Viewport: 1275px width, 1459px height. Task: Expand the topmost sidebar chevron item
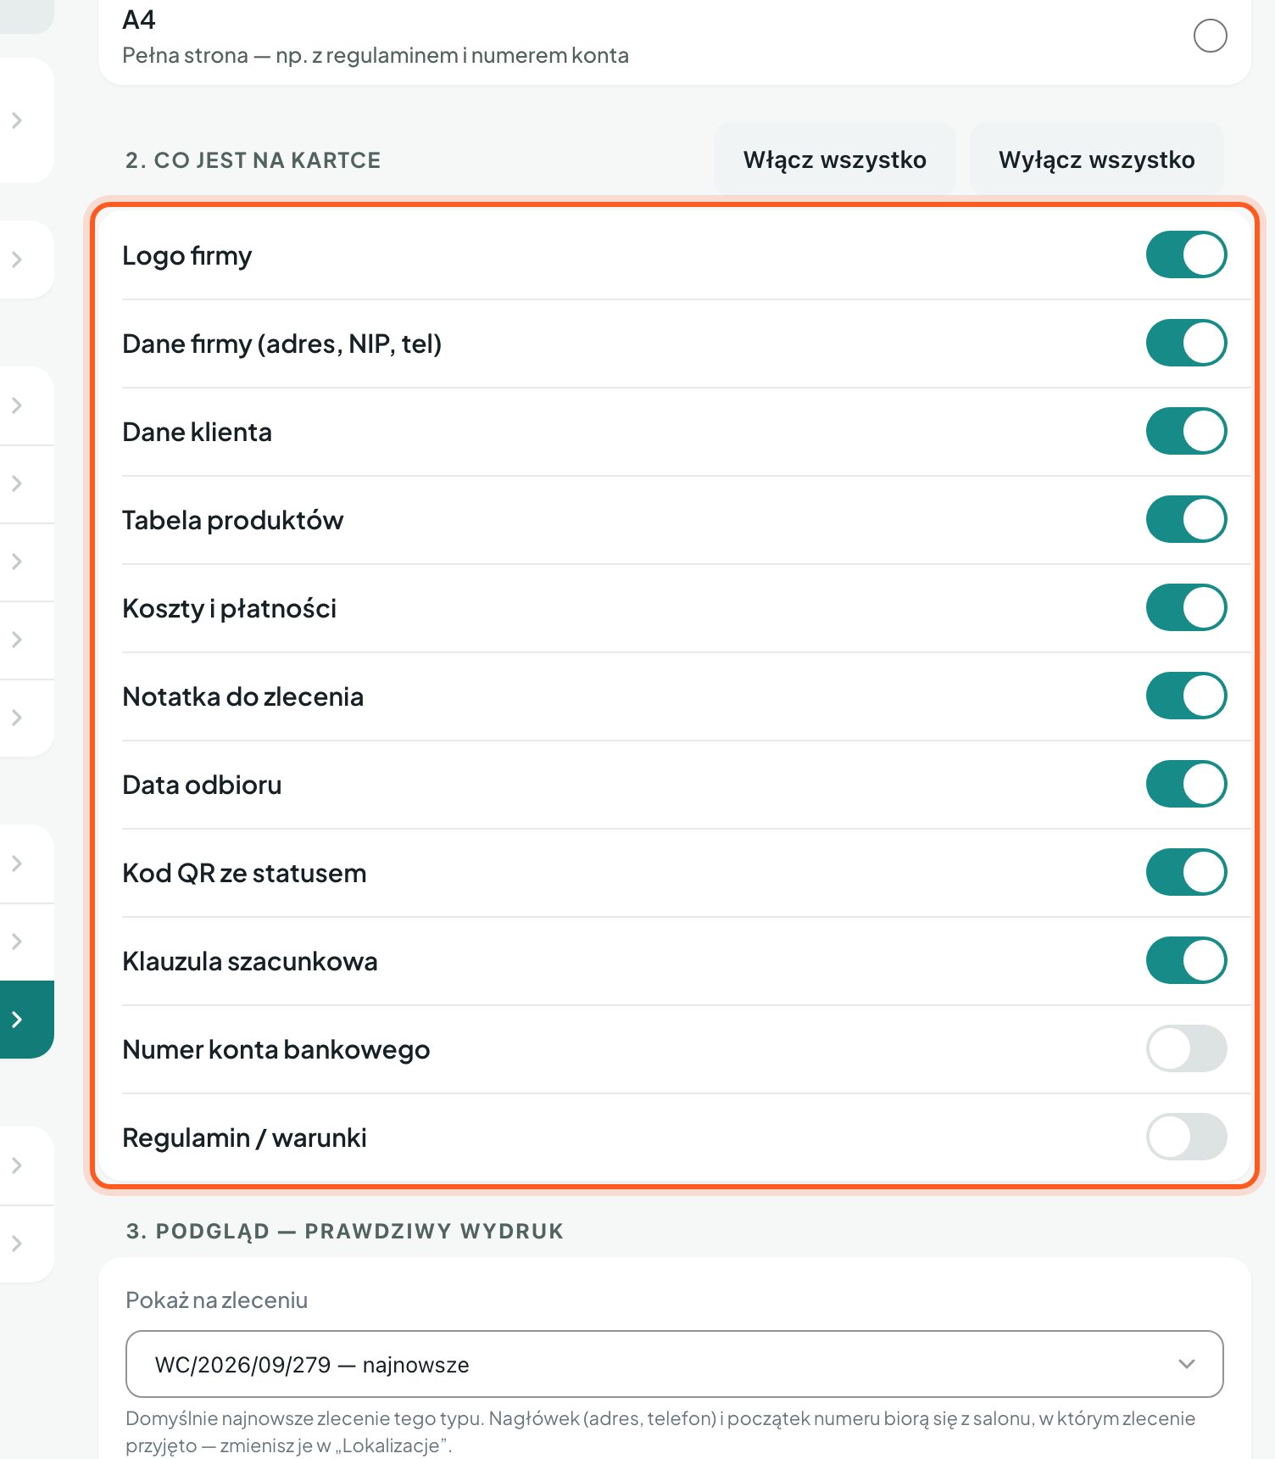[17, 120]
